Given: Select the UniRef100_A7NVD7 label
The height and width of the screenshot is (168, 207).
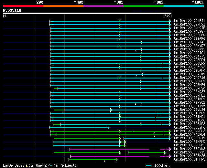Looking at the screenshot, I should (190, 46).
